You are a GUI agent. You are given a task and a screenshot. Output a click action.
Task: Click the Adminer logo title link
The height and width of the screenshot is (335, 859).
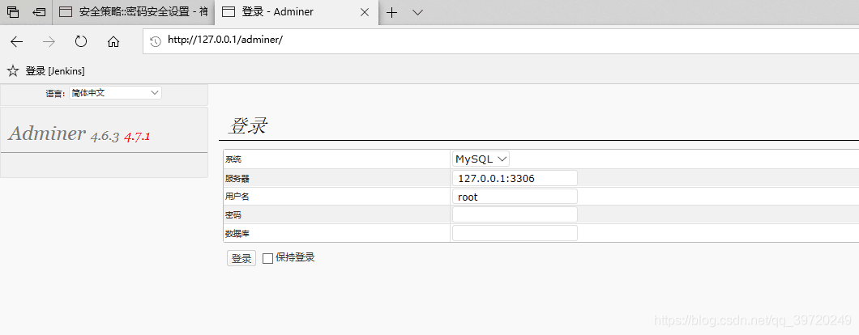pos(47,133)
